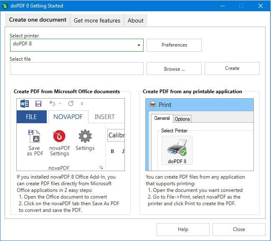
Task: Switch to Get more features tab
Action: (97, 20)
